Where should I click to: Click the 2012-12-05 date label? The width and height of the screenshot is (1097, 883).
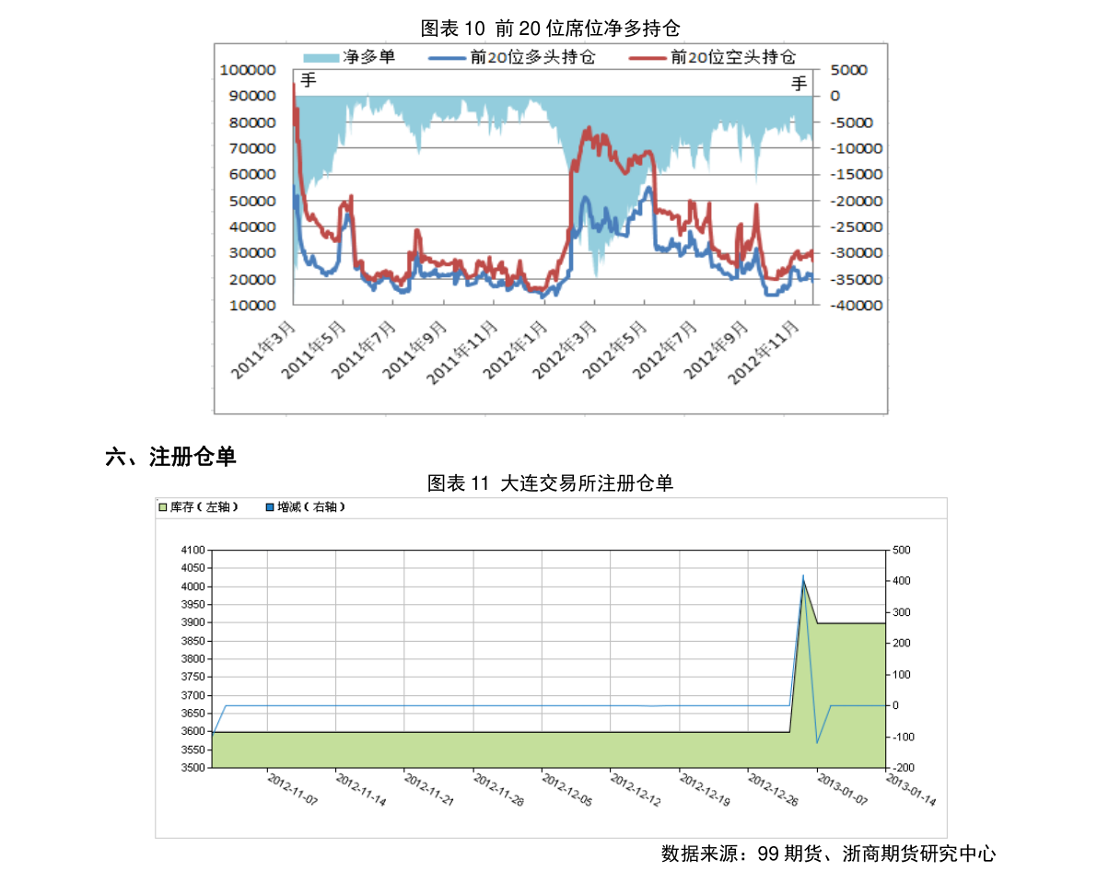coord(566,790)
